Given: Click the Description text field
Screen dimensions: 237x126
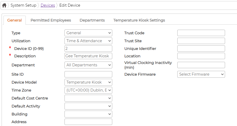Looking at the screenshot, I should (x=88, y=56).
